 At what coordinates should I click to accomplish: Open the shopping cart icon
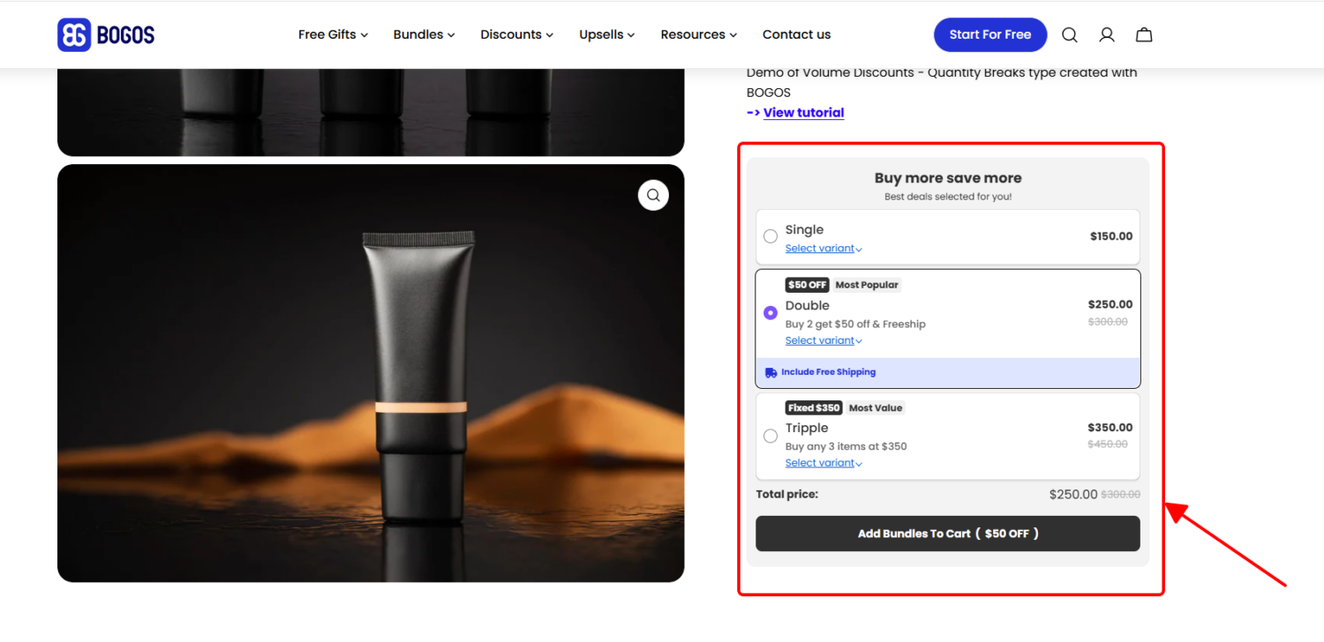[x=1143, y=34]
